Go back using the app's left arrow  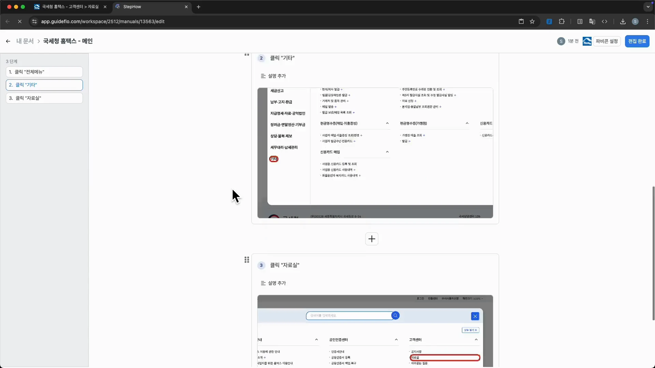[8, 41]
